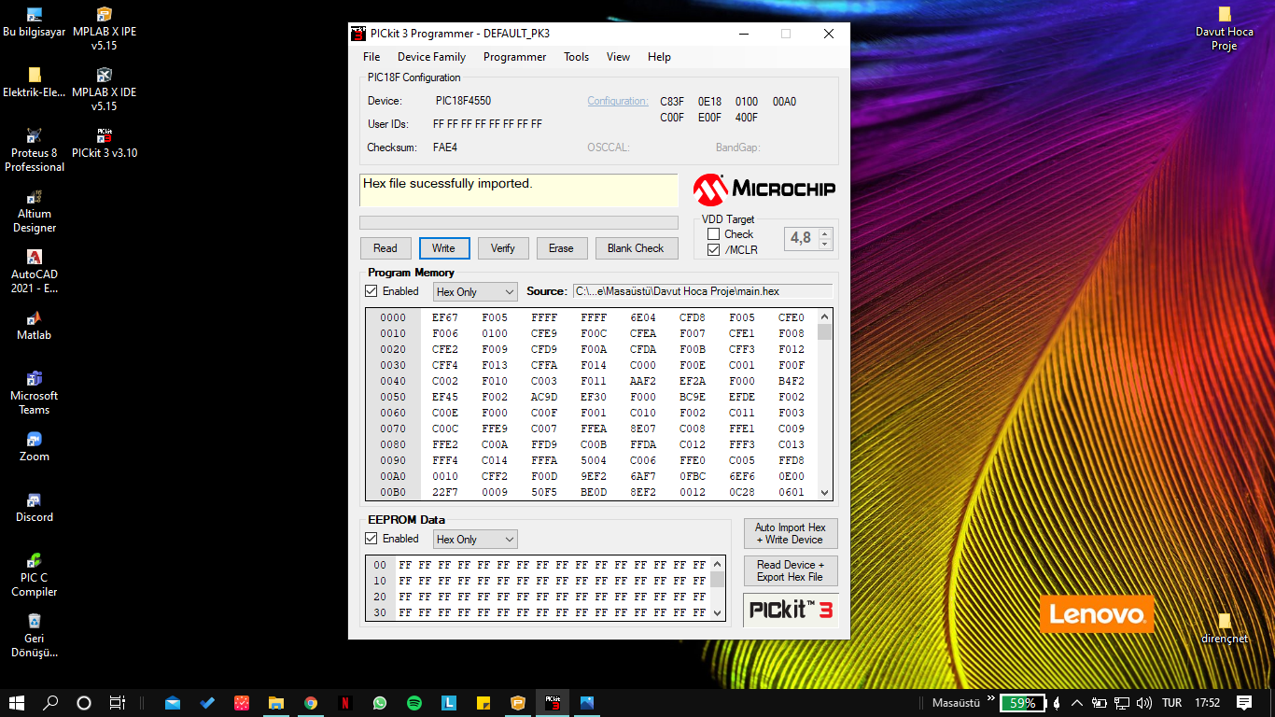Select the PIC C Compiler desktop icon
The image size is (1275, 717).
point(35,574)
